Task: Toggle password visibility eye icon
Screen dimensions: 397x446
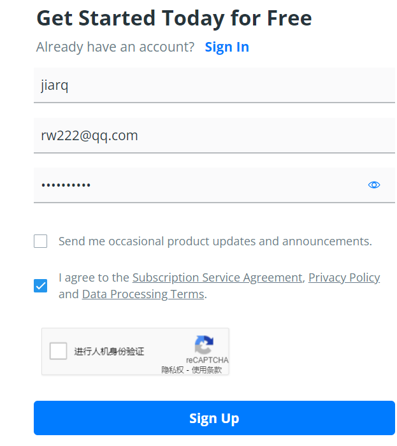Action: [374, 185]
